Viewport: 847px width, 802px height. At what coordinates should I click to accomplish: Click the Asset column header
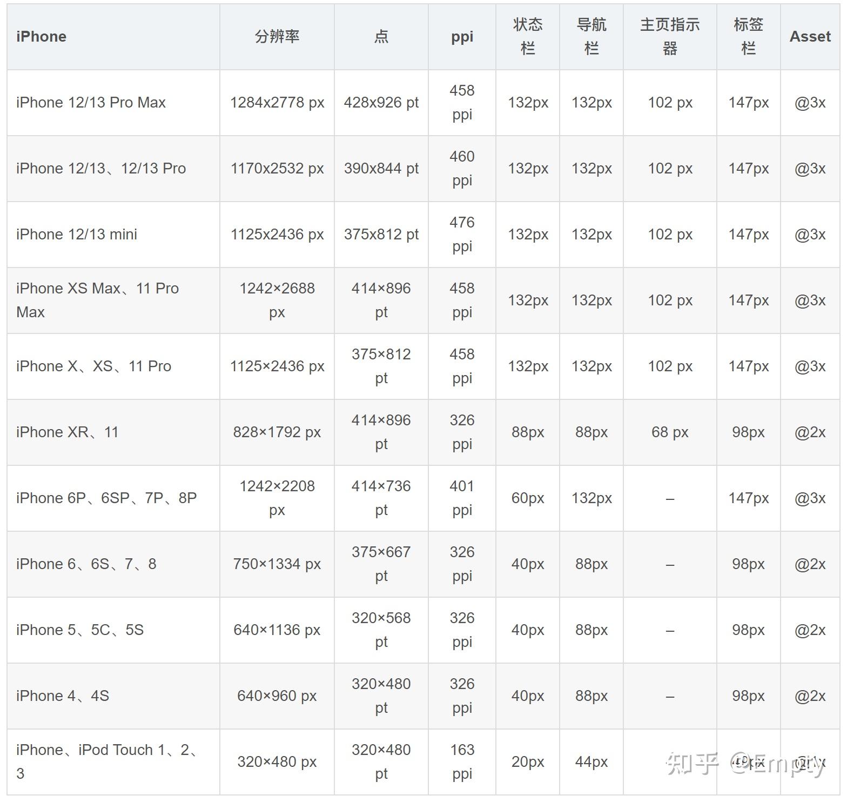pyautogui.click(x=810, y=37)
